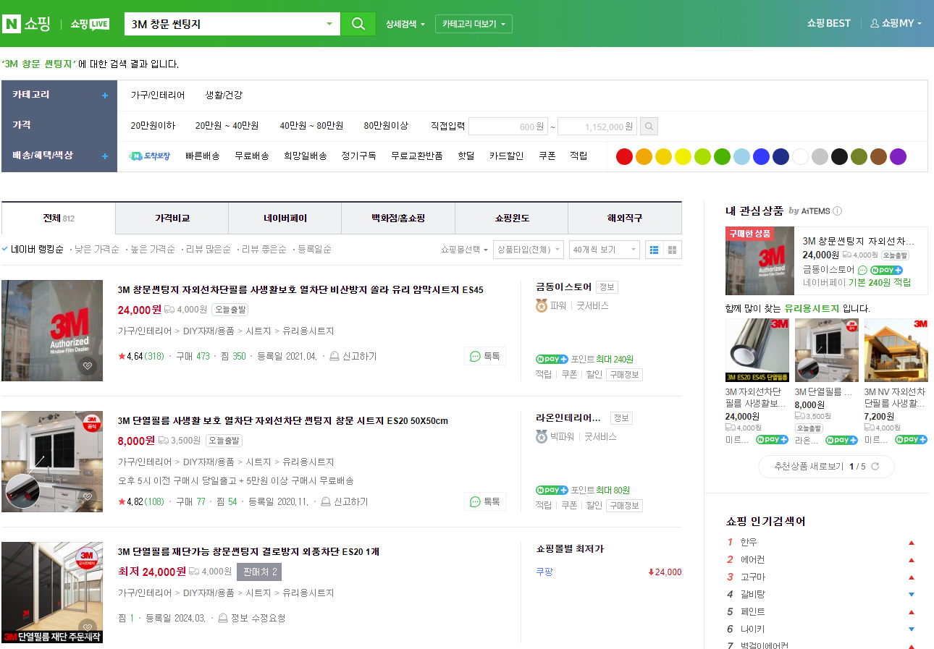Open 3M Authorized product thumbnail
Viewport: 934px width, 649px height.
(x=52, y=331)
